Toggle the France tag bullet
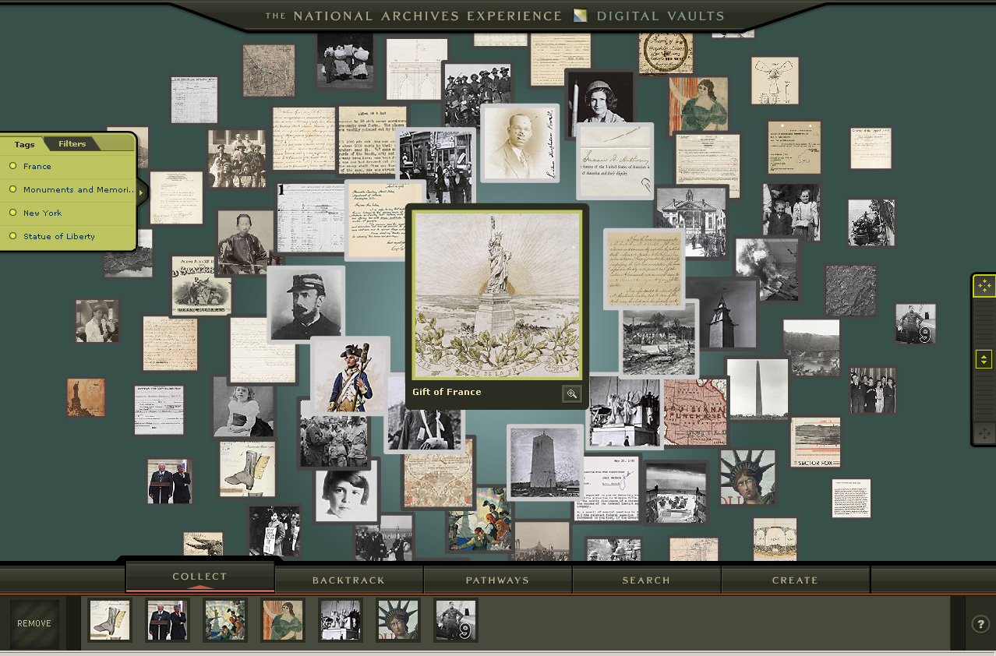Image resolution: width=996 pixels, height=656 pixels. point(13,166)
